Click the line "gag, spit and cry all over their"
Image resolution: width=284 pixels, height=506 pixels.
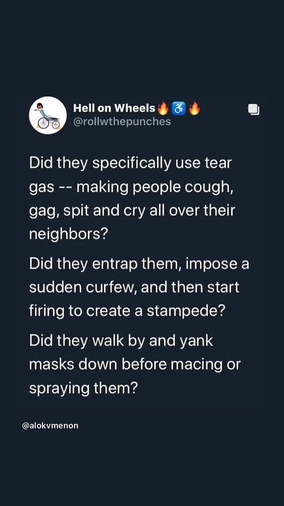pyautogui.click(x=132, y=210)
